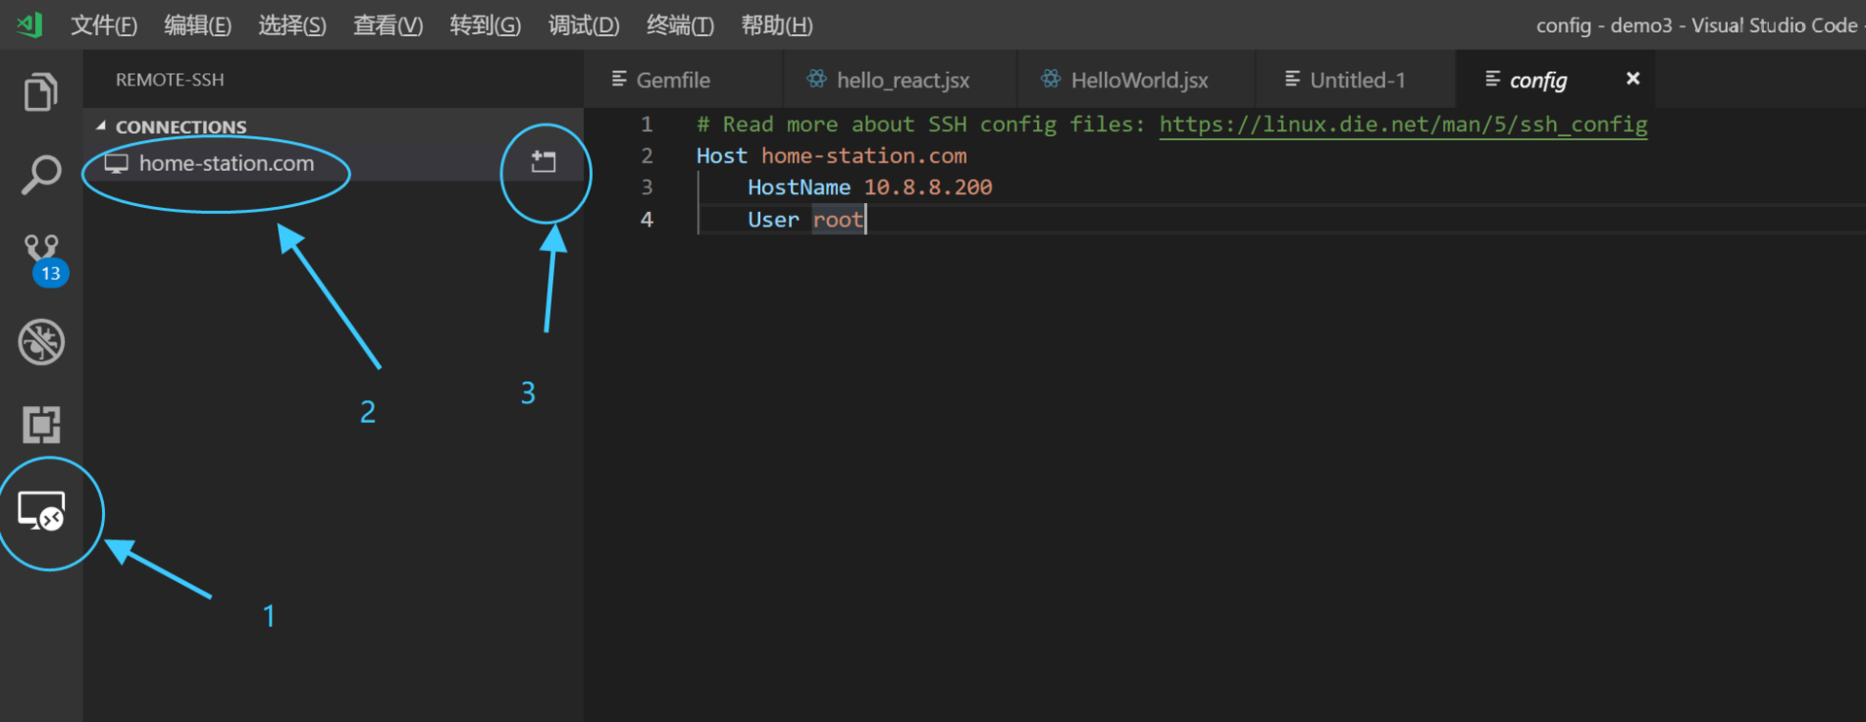
Task: Click file icon on config tab
Action: pyautogui.click(x=1493, y=79)
